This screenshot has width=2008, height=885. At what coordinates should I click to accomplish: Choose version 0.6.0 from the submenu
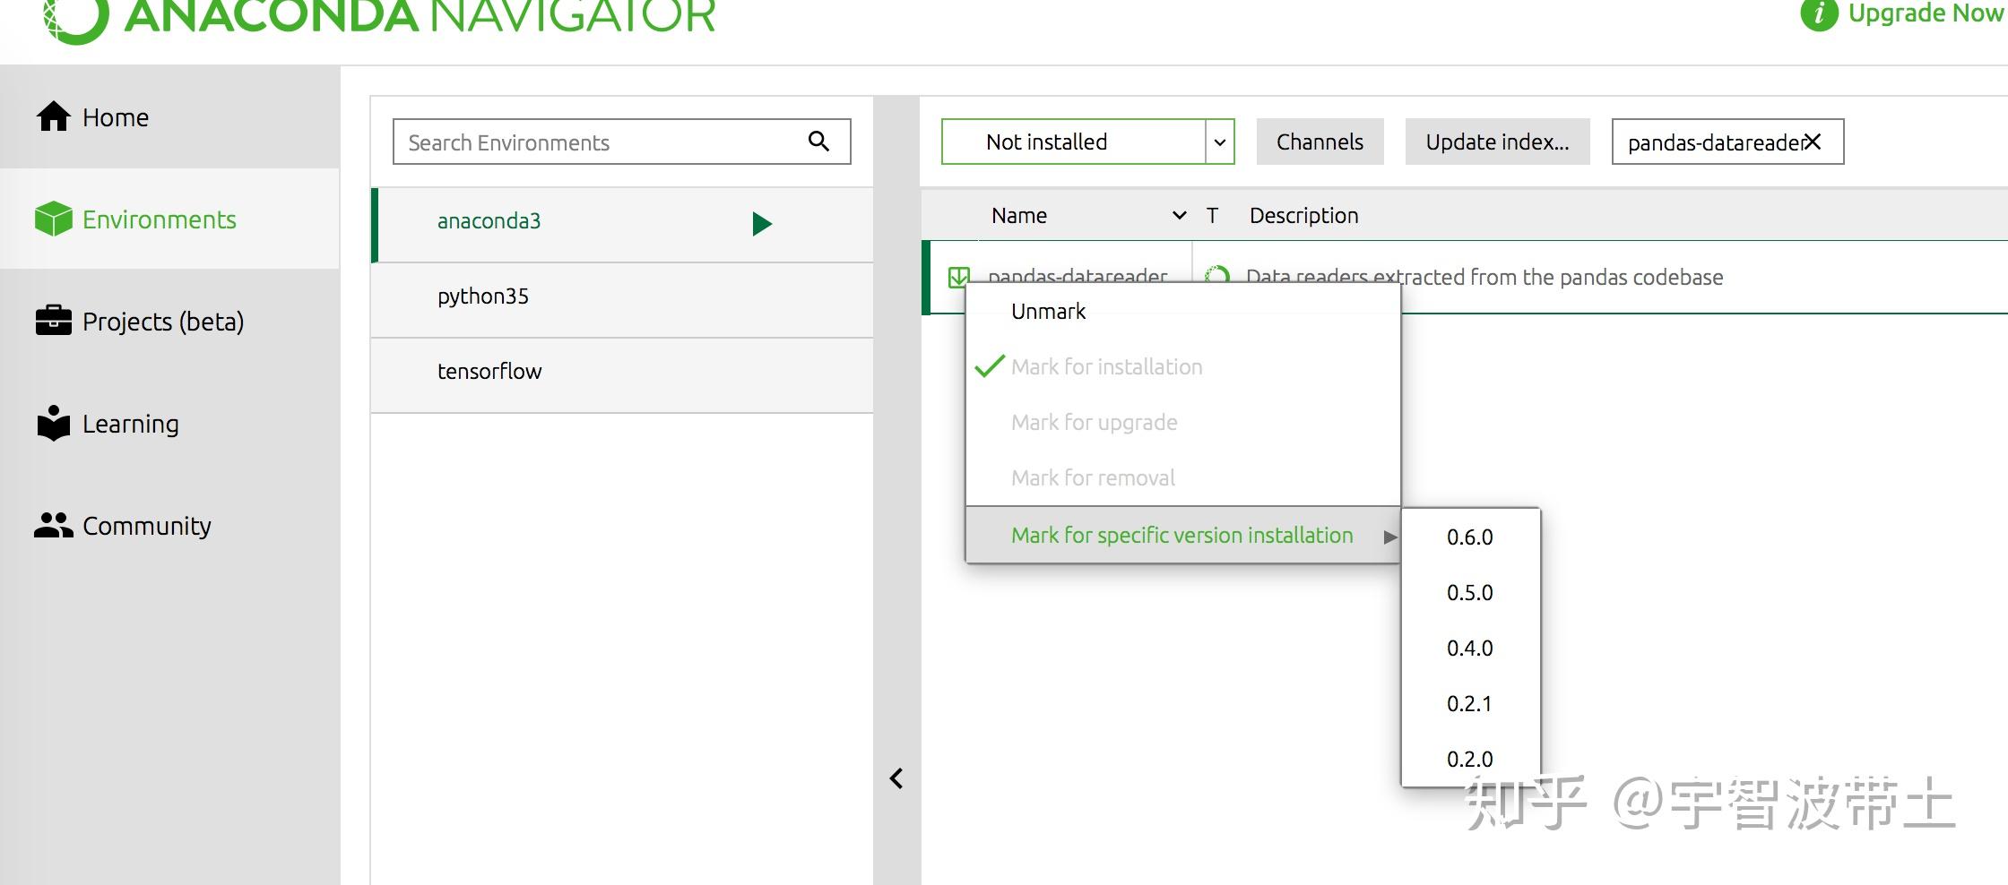[1469, 537]
